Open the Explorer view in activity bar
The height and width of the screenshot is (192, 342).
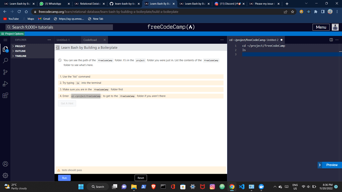pyautogui.click(x=5, y=49)
